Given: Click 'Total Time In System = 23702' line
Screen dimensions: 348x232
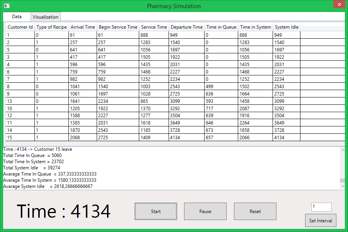Looking at the screenshot, I should [34, 162].
